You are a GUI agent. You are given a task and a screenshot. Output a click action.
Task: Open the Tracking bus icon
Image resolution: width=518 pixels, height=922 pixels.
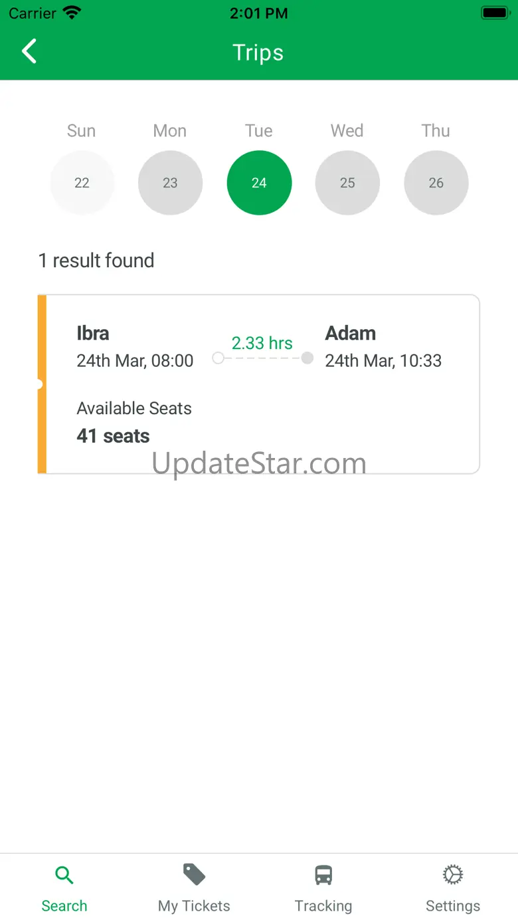pos(323,875)
